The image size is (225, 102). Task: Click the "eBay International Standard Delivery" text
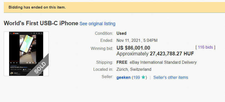click(163, 62)
